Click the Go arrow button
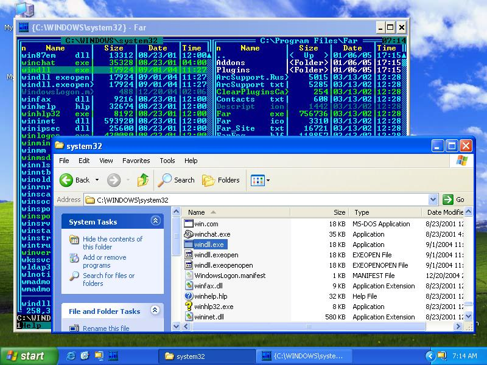The height and width of the screenshot is (365, 487). coord(448,200)
